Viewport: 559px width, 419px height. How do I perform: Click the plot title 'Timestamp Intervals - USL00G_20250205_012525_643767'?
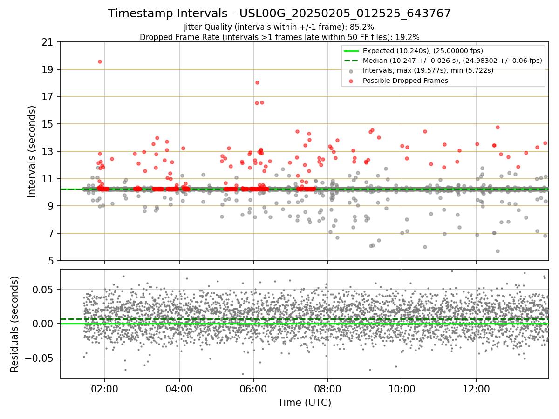(279, 14)
